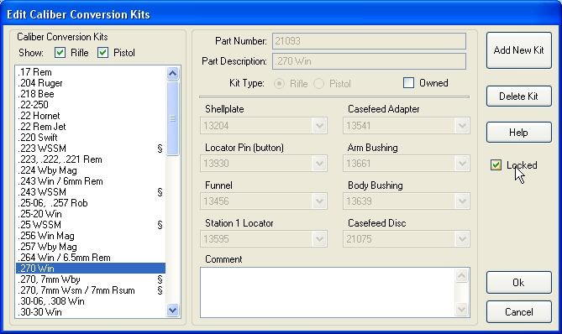Select .22-250 in the list
This screenshot has width=562, height=334.
pyautogui.click(x=91, y=105)
